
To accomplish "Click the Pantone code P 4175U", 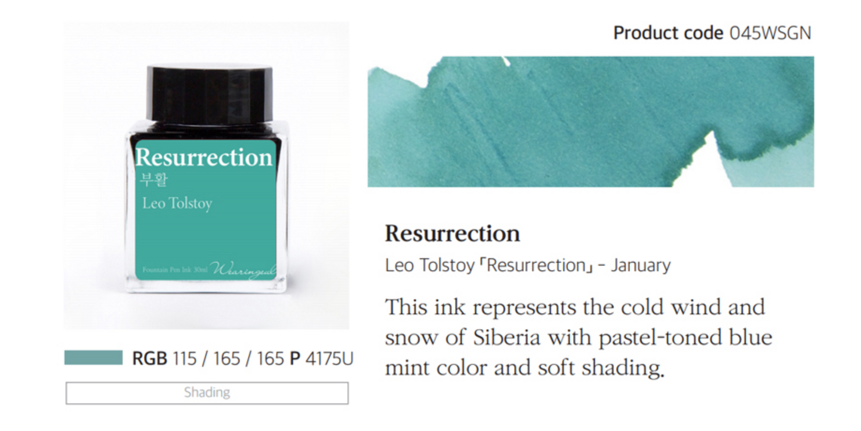I will 321,358.
